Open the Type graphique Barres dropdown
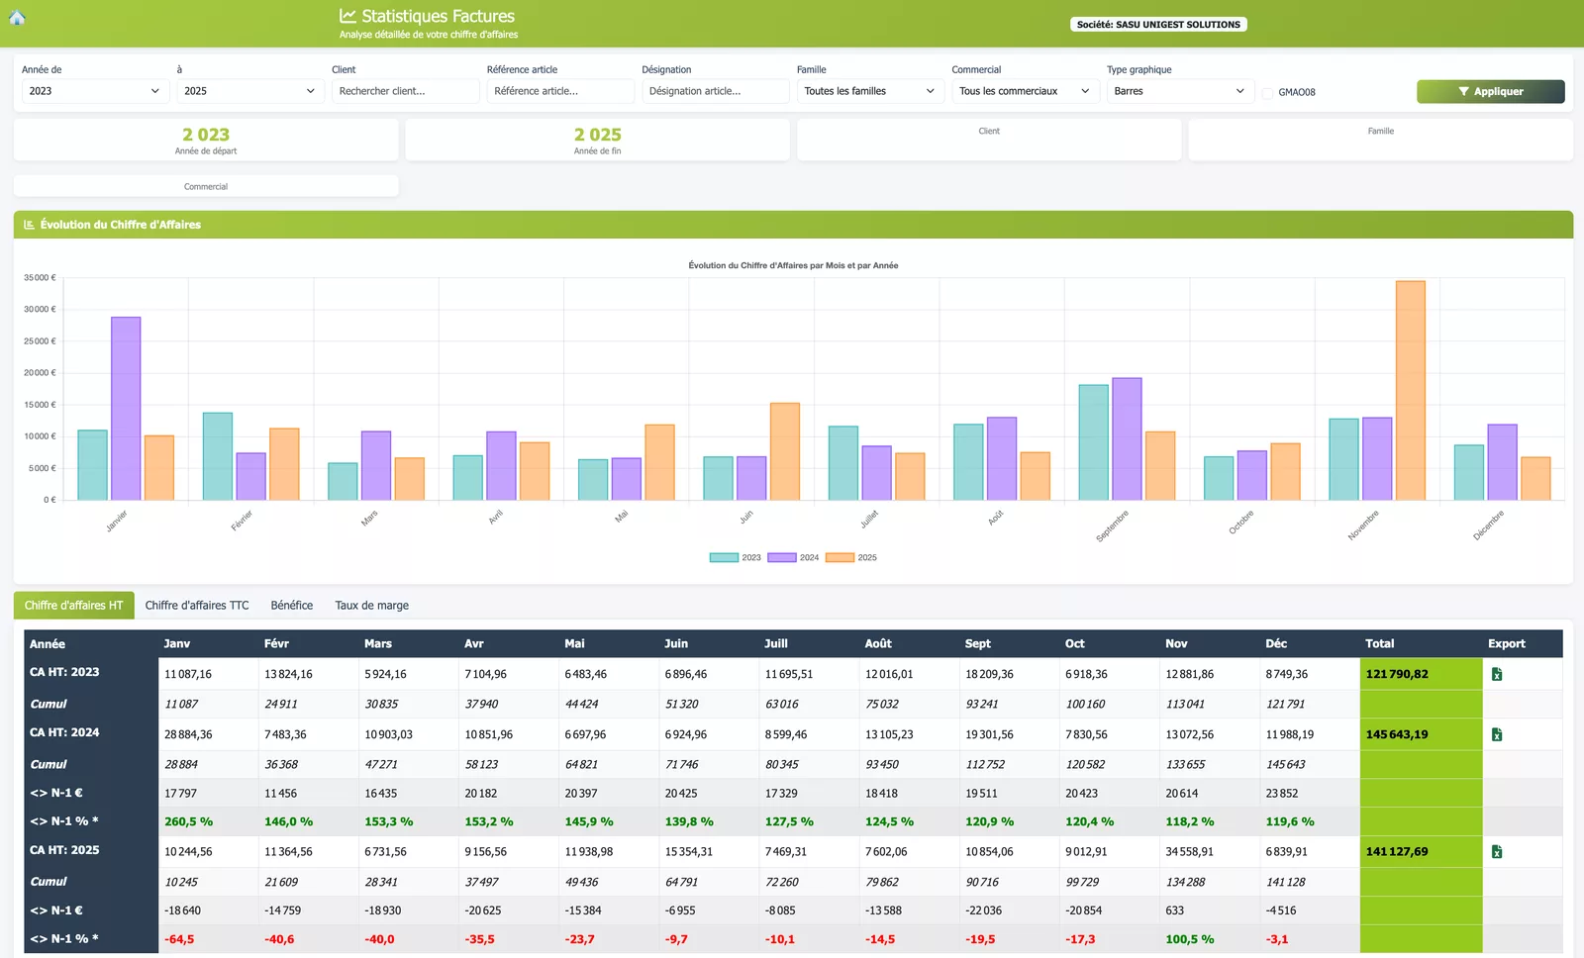The image size is (1584, 958). click(1180, 91)
